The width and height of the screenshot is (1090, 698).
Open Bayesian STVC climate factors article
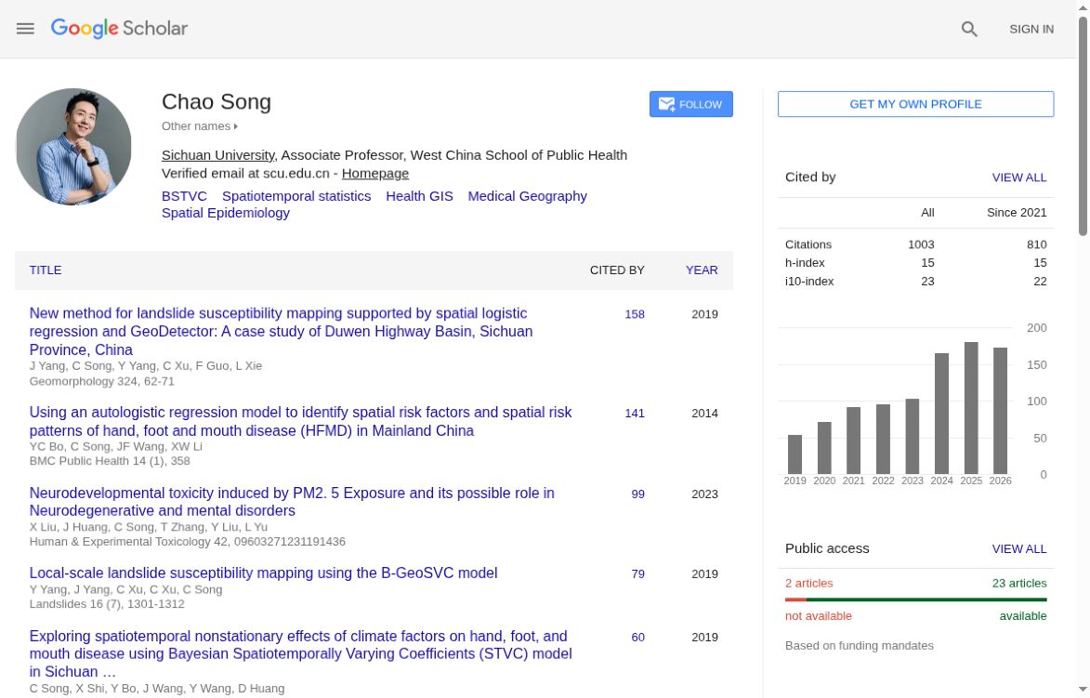[300, 653]
